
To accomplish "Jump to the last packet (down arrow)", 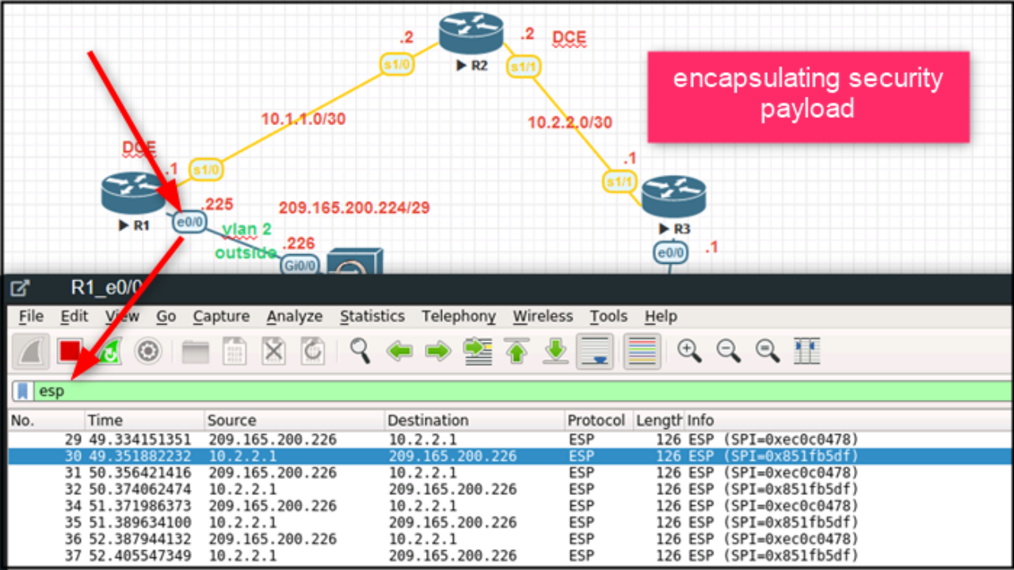I will 555,351.
